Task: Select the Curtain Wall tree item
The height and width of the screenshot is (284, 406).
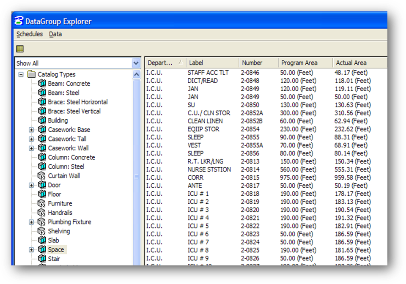Action: [64, 176]
